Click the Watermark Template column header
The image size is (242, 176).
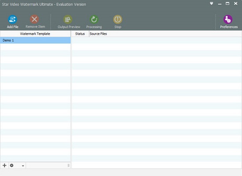coord(35,34)
